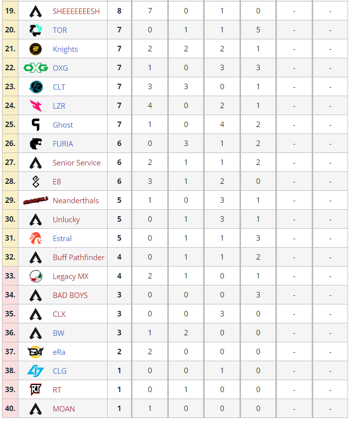Open the Estral orange bird logo
The image size is (361, 423).
pos(35,238)
